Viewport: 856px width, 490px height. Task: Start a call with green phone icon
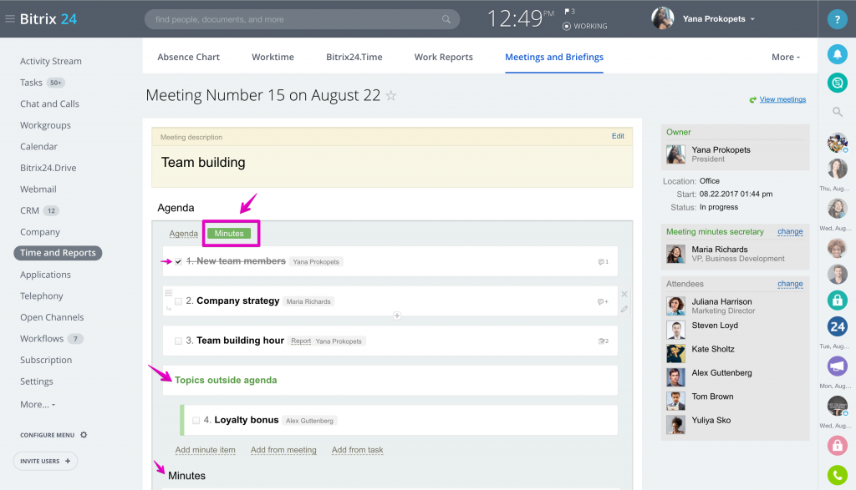(x=837, y=475)
